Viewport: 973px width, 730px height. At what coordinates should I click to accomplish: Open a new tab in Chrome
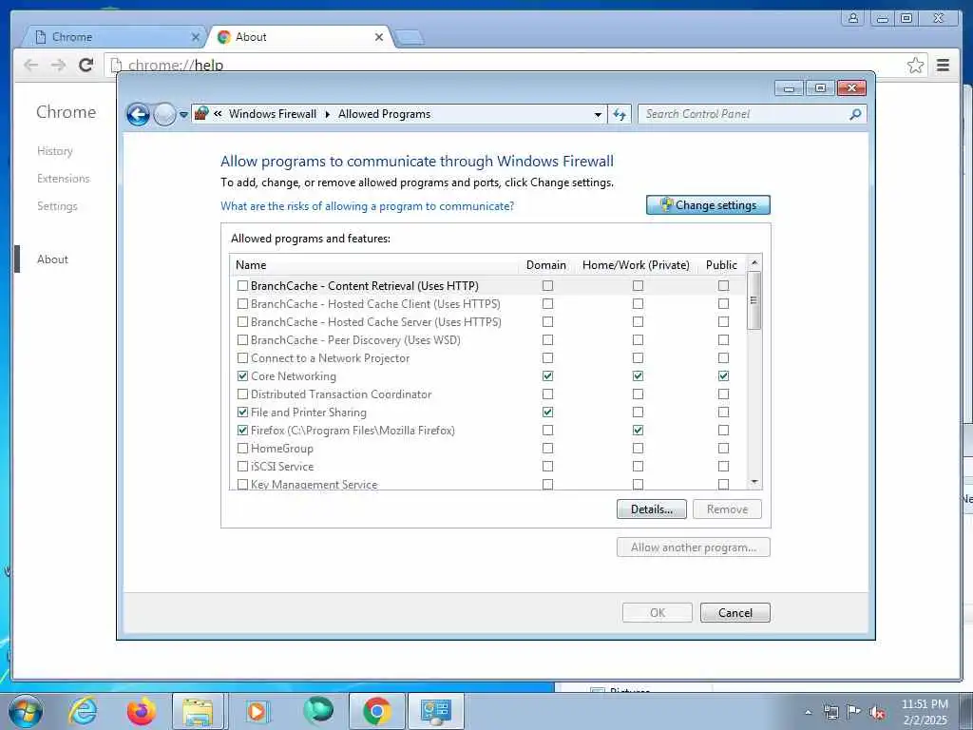pyautogui.click(x=410, y=38)
